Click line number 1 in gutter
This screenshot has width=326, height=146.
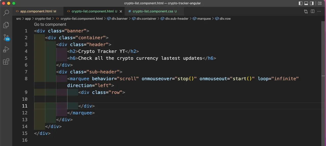[26, 31]
